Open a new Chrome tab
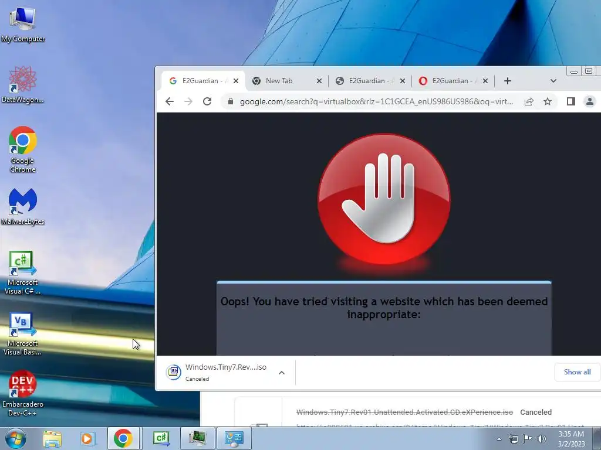 508,81
